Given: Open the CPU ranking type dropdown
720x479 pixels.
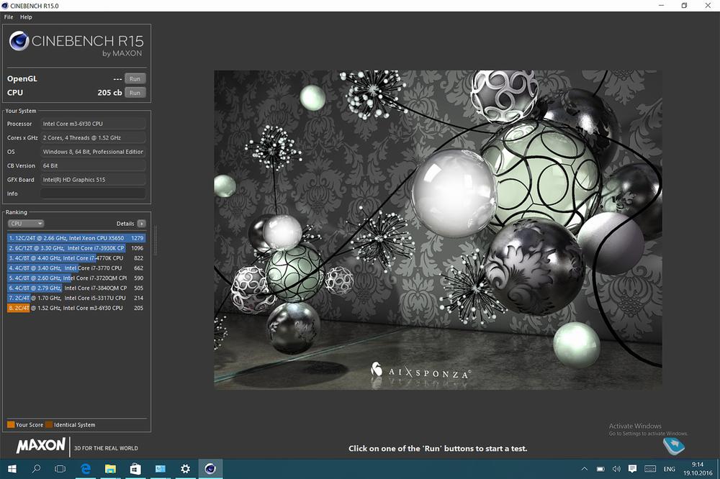Looking at the screenshot, I should pos(26,224).
